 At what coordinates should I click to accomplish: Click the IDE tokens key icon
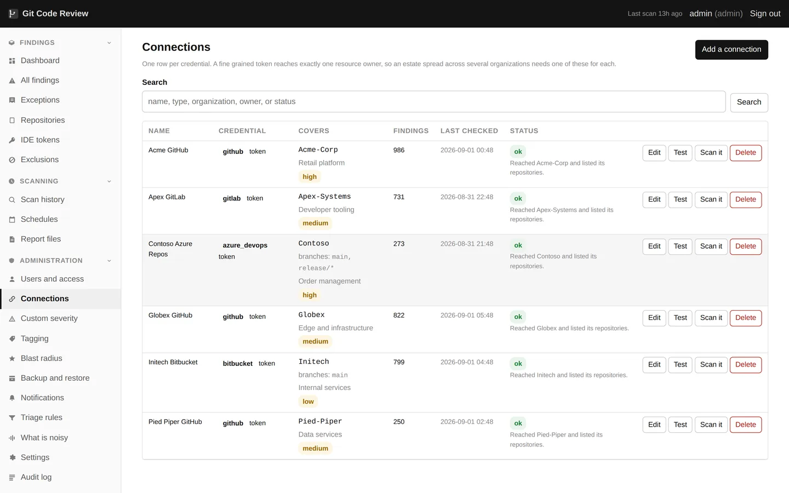12,140
